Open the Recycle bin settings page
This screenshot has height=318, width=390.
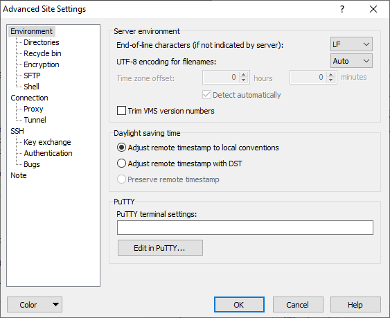pos(42,53)
